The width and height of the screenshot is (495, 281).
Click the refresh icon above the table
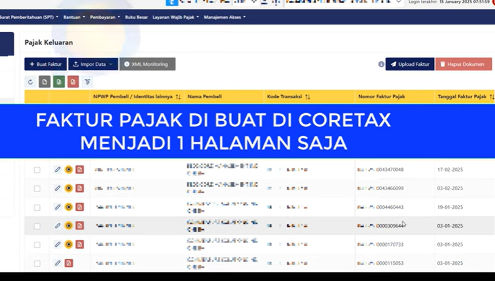(x=31, y=82)
